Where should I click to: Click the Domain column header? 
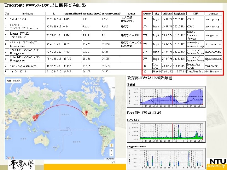tap(213, 14)
